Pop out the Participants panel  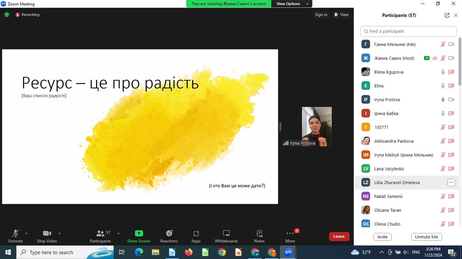[x=447, y=15]
